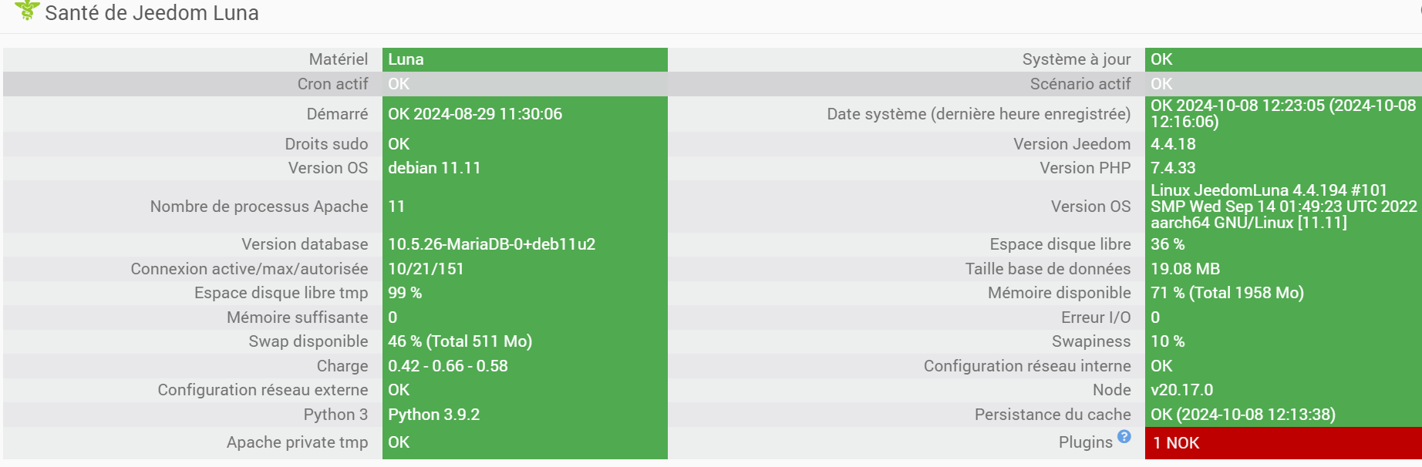Click the help icon next to Plugins

1124,436
